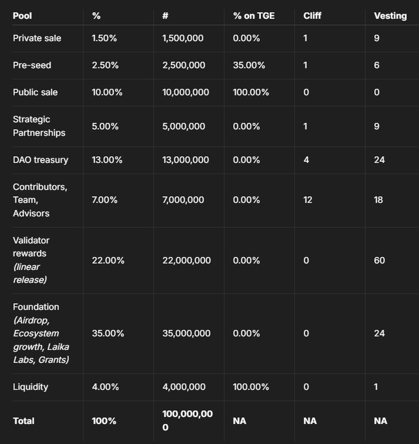419x444 pixels.
Task: Click the Total row label
Action: (x=24, y=421)
